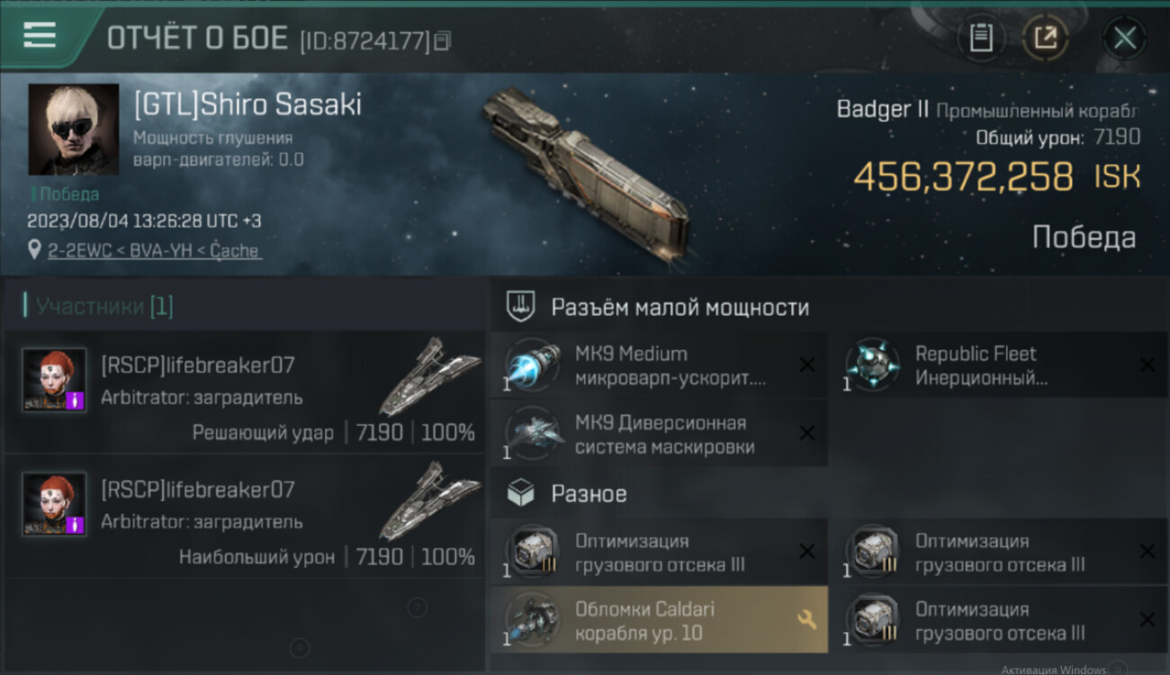Close the battle report window
Viewport: 1170px width, 675px height.
tap(1124, 38)
